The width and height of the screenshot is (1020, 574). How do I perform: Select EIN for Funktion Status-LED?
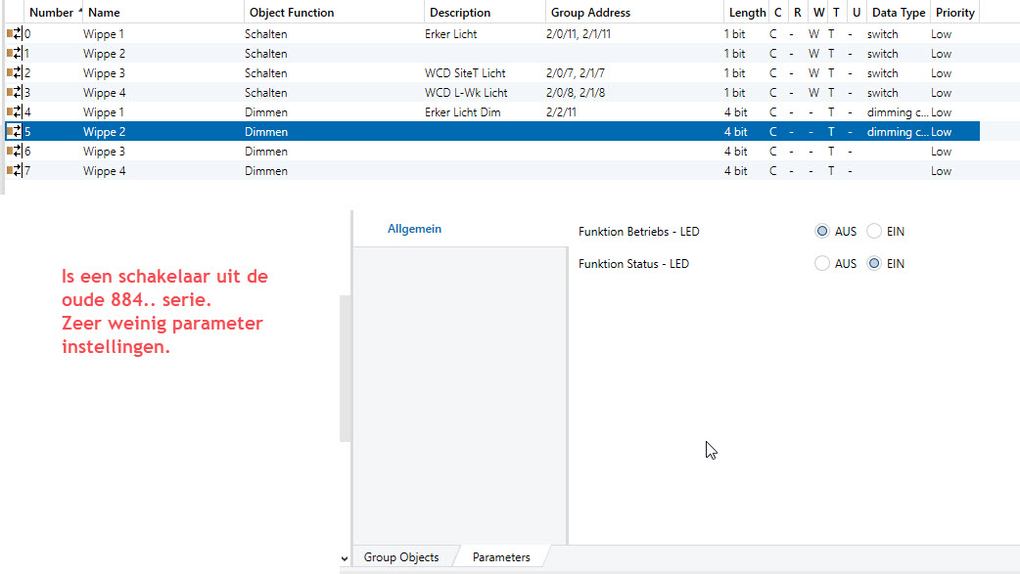pyautogui.click(x=874, y=264)
